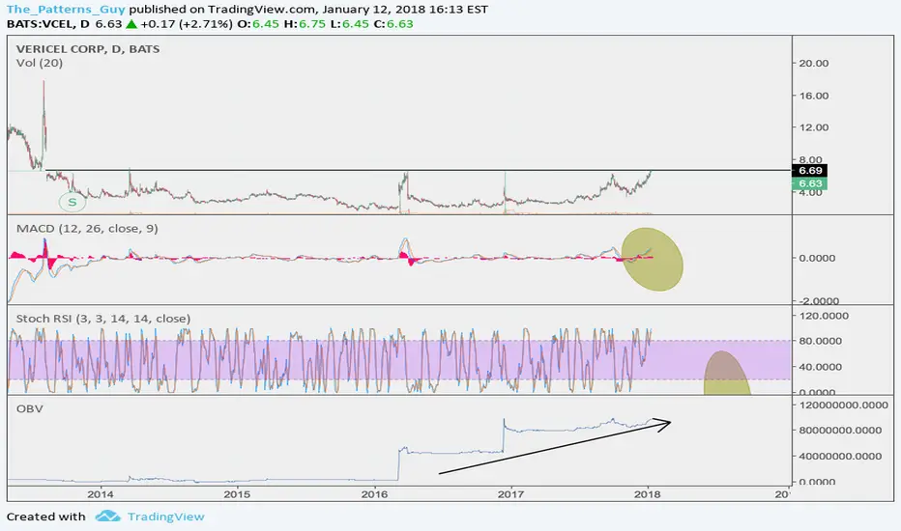Viewport: 901px width, 531px height.
Task: Click the 120000000.0000 OBV axis value
Action: [x=844, y=405]
